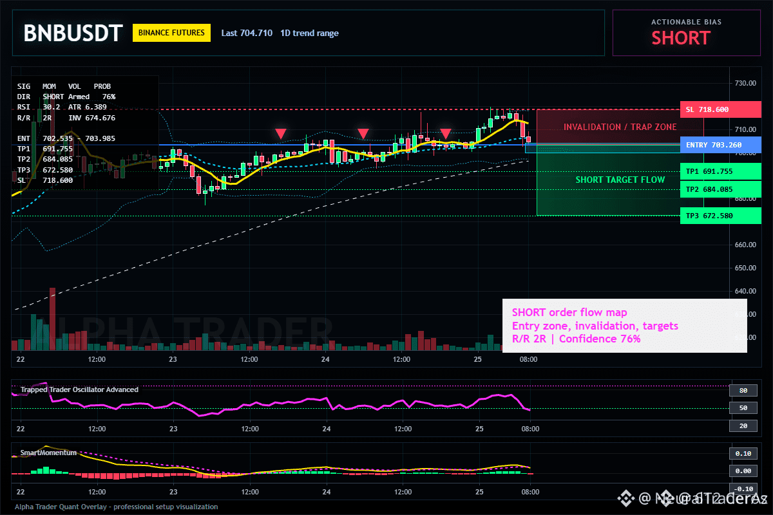This screenshot has height=515, width=773.
Task: Select the green TP1 691.755 price tag
Action: [720, 172]
